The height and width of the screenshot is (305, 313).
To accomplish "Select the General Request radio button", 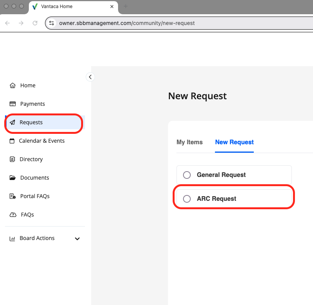I will click(187, 175).
